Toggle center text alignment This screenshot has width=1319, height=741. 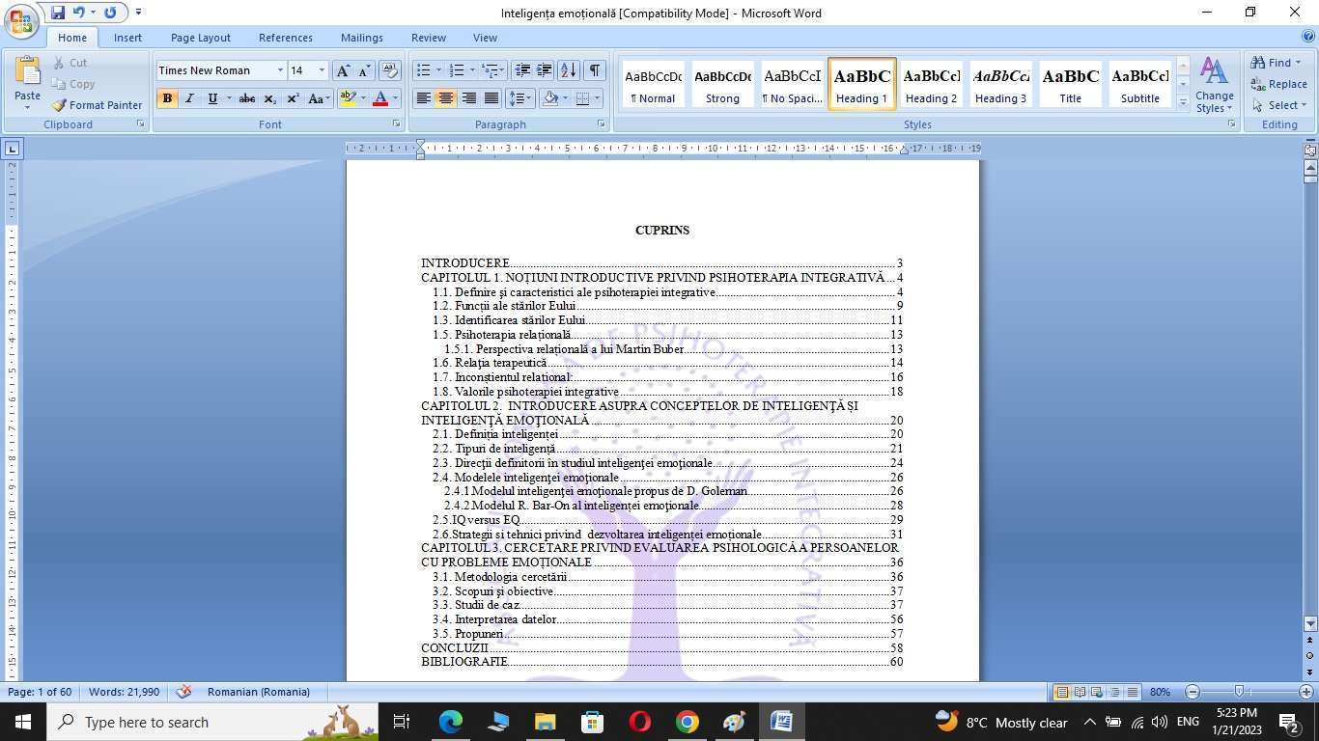(445, 98)
